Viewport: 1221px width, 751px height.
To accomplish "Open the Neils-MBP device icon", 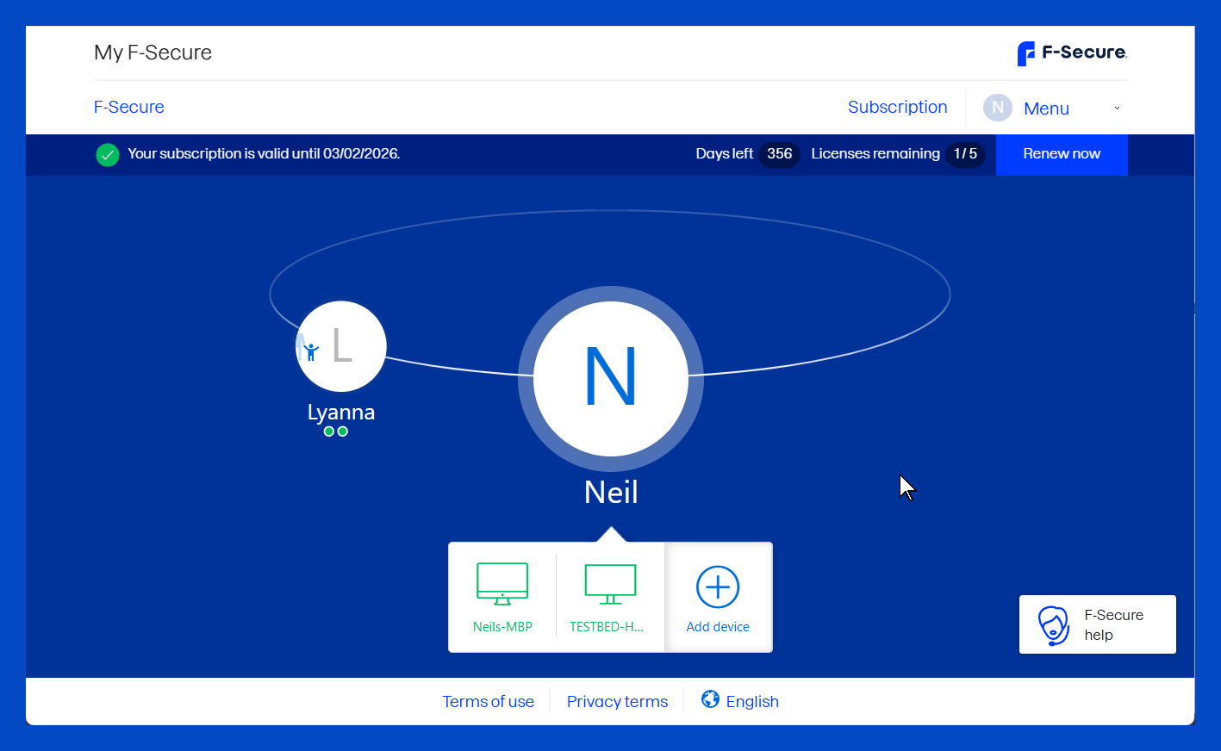I will tap(502, 584).
